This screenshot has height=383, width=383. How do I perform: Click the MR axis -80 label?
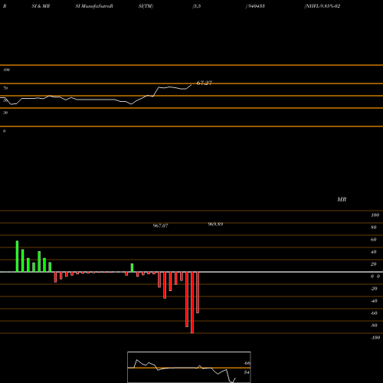coord(374,326)
